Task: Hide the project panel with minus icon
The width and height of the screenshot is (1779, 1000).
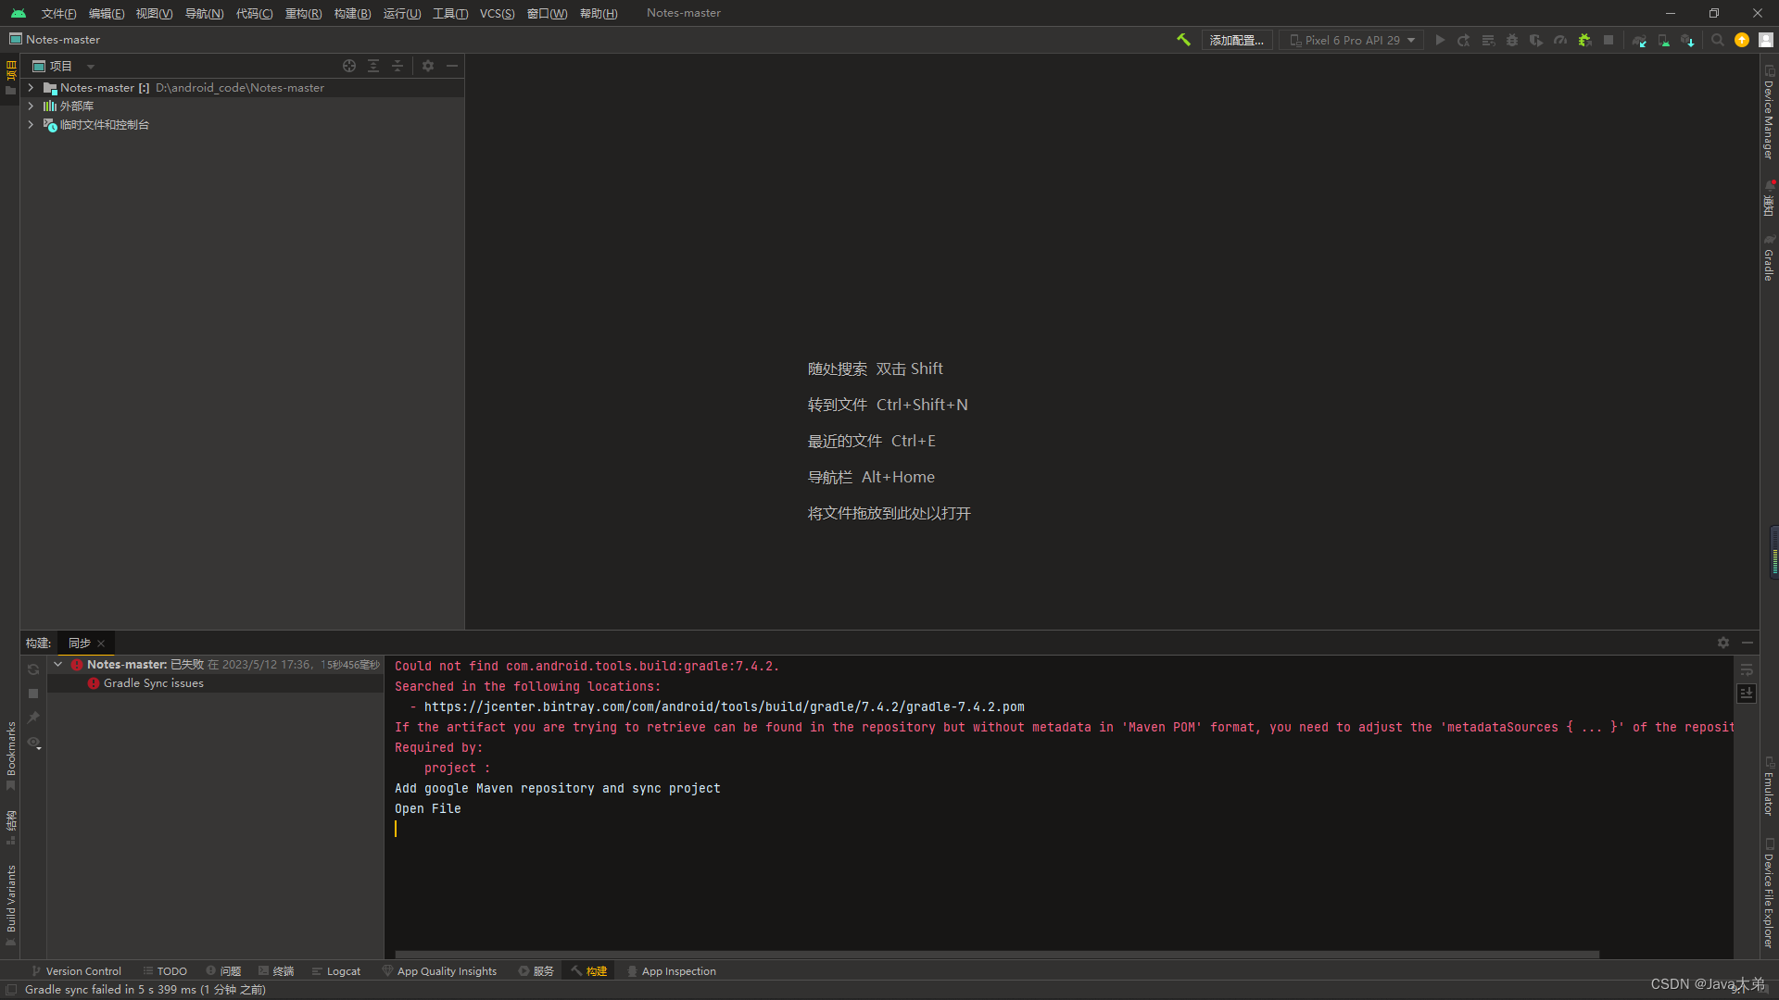Action: point(452,66)
